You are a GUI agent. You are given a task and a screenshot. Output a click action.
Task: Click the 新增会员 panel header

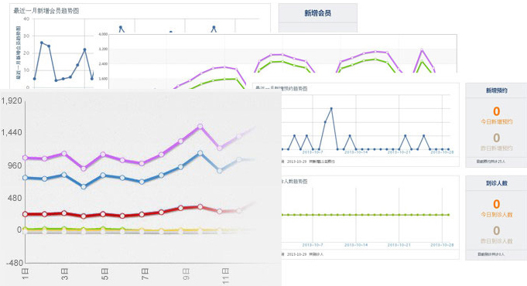317,13
